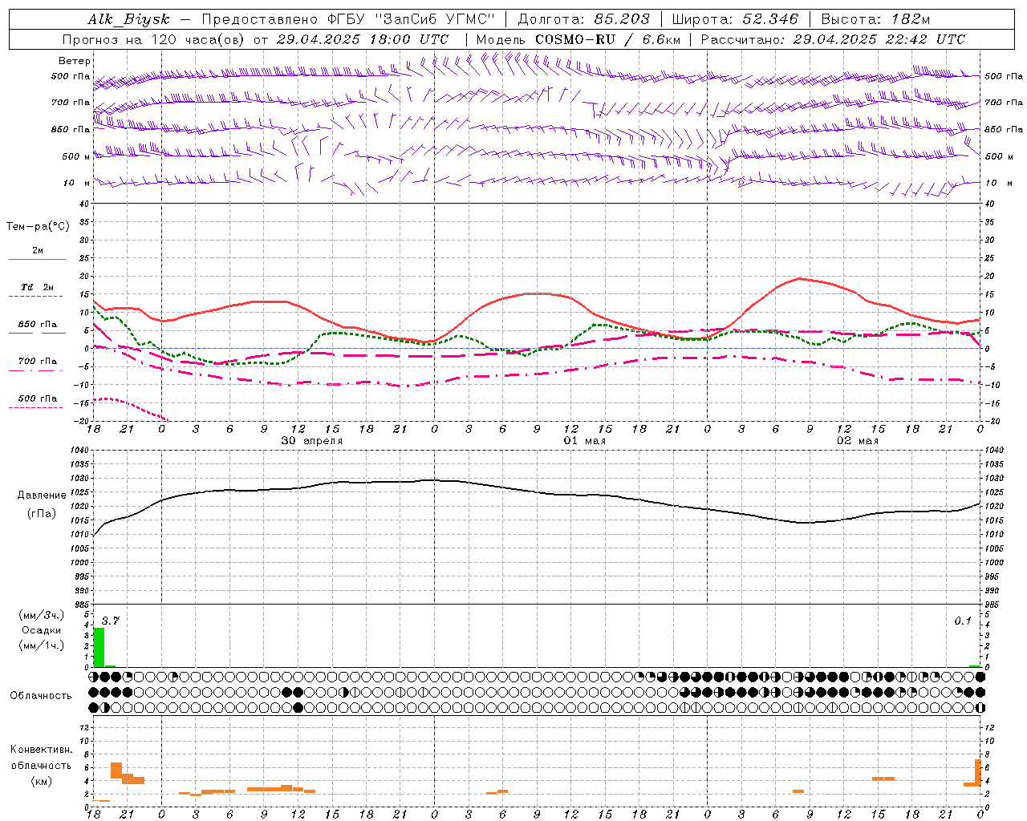Viewport: 1027px width, 821px height.
Task: Select the Широта: 52.346 header value
Action: coord(735,19)
